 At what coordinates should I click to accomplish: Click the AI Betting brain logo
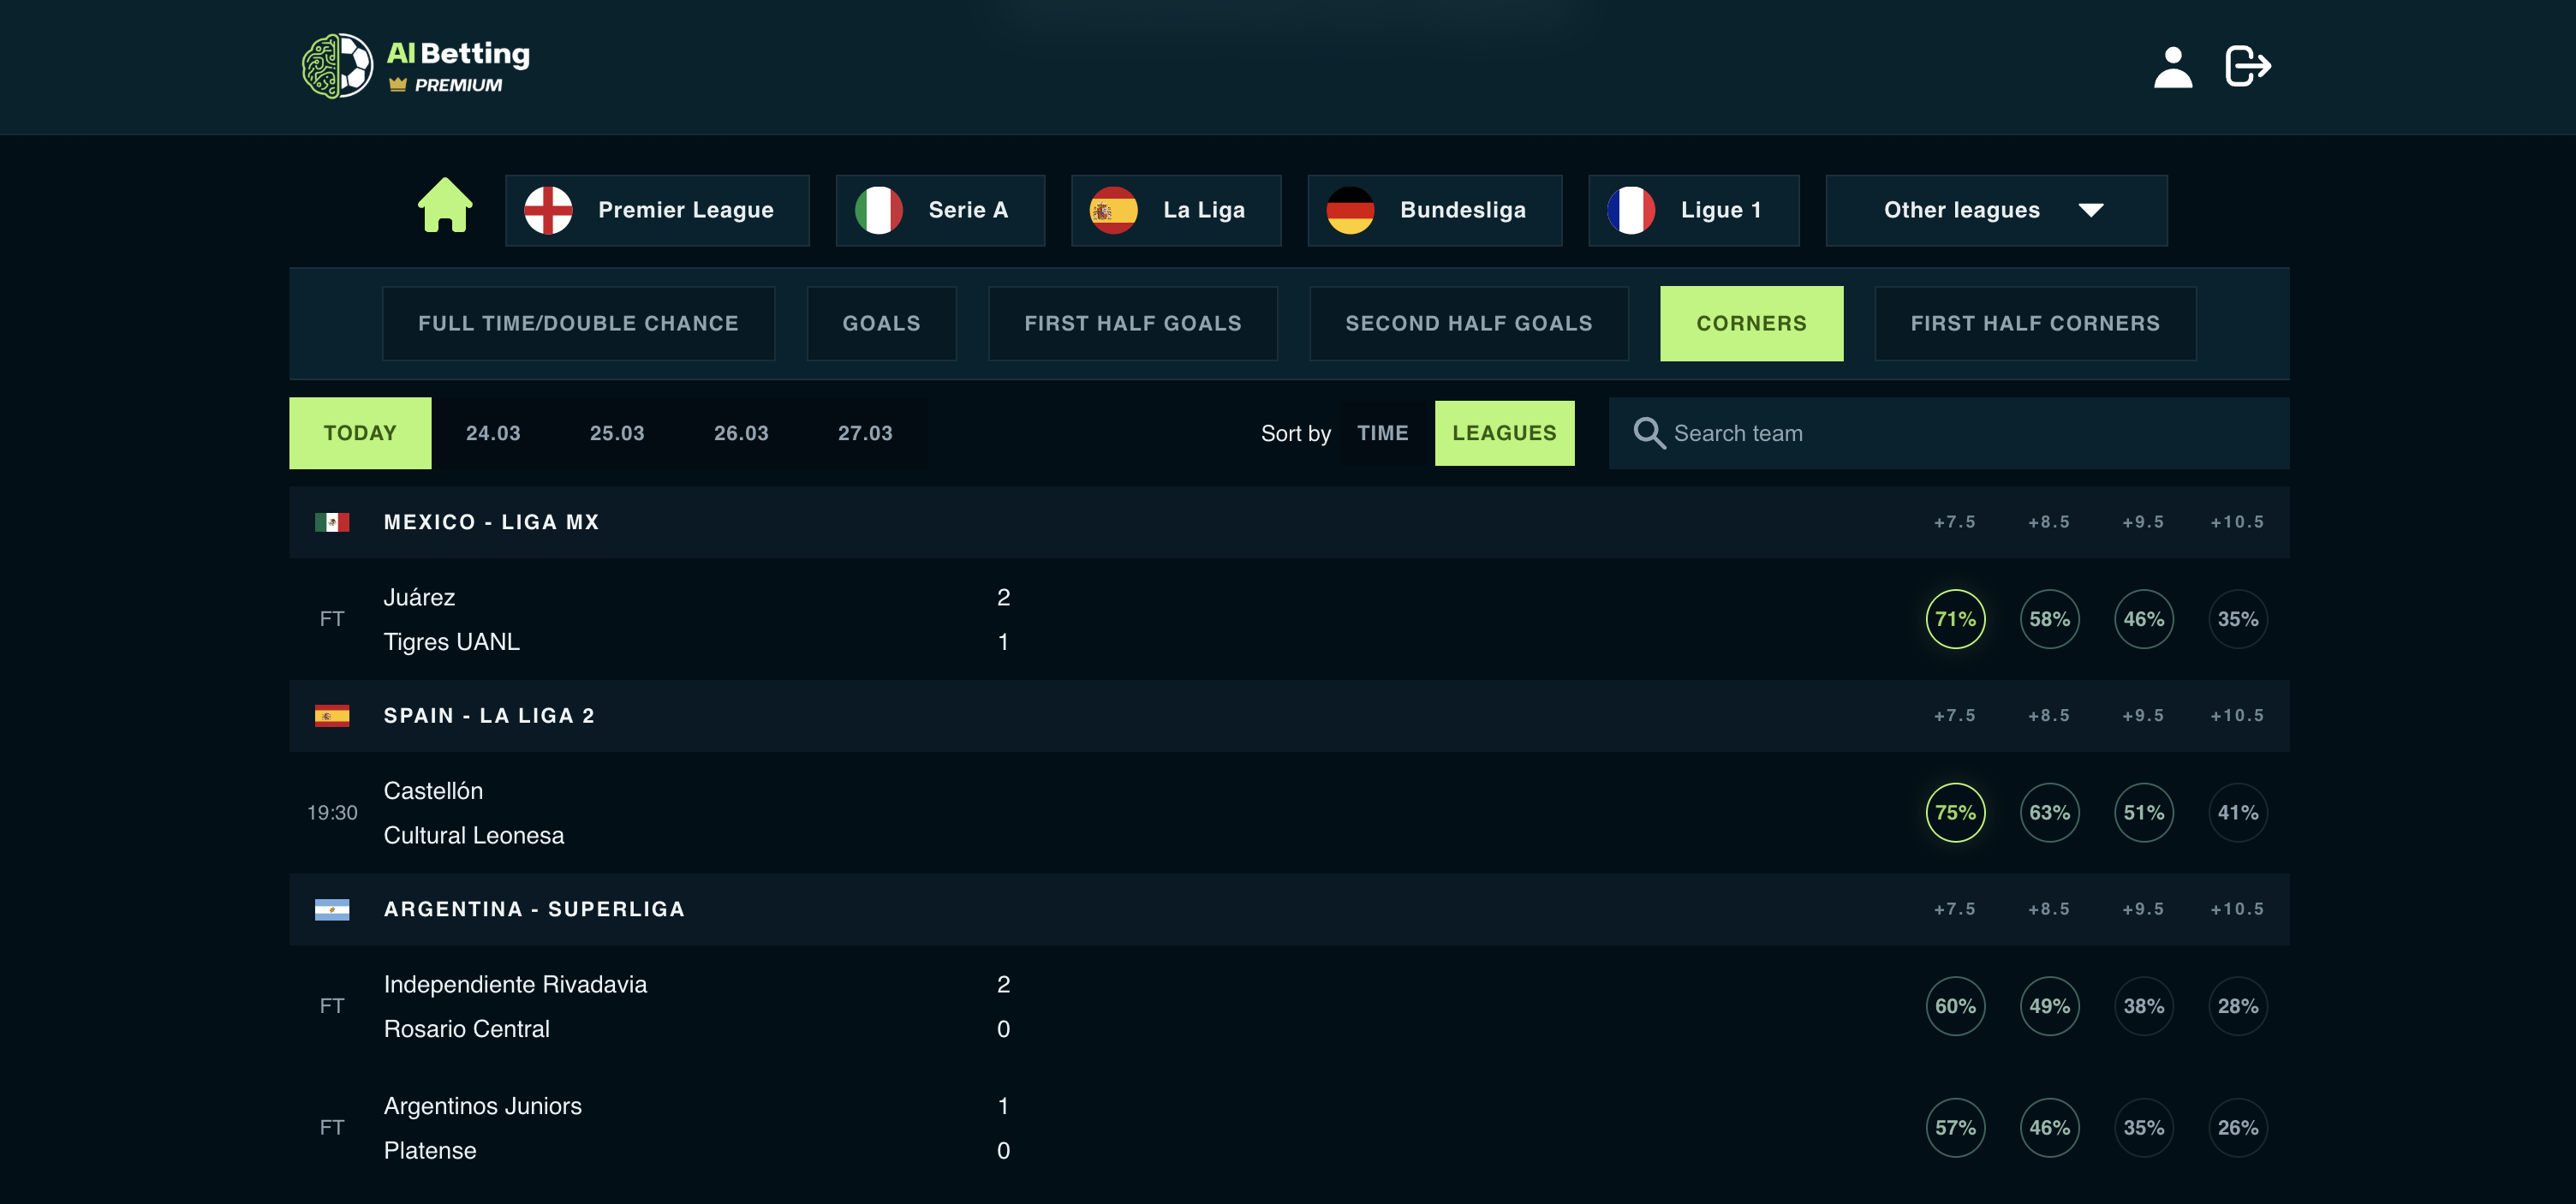(x=337, y=66)
